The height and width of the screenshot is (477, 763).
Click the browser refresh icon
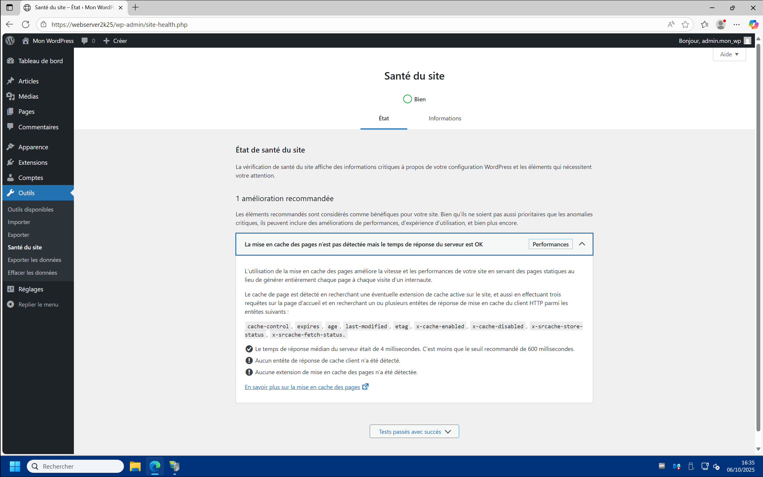(26, 24)
